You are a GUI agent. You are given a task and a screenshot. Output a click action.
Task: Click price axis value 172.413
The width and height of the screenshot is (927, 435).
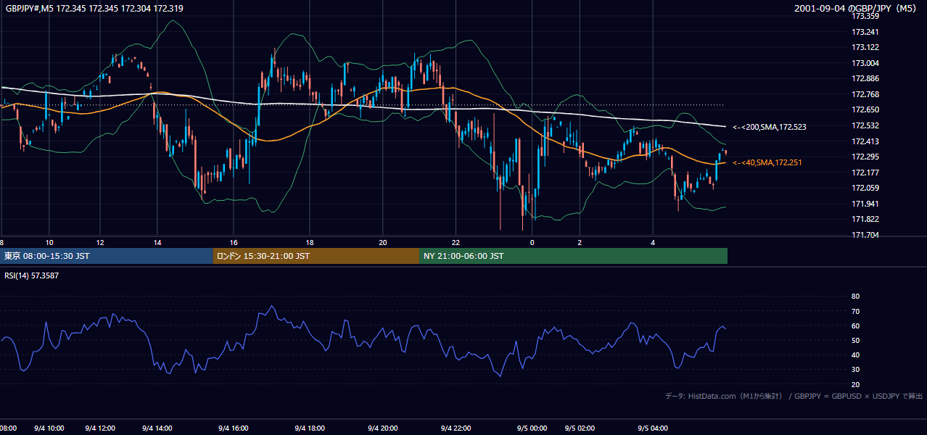click(865, 141)
